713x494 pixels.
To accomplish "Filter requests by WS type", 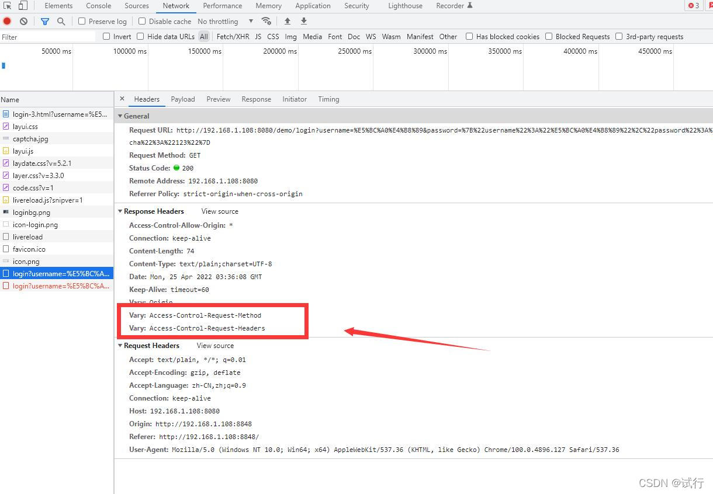I will pyautogui.click(x=371, y=36).
